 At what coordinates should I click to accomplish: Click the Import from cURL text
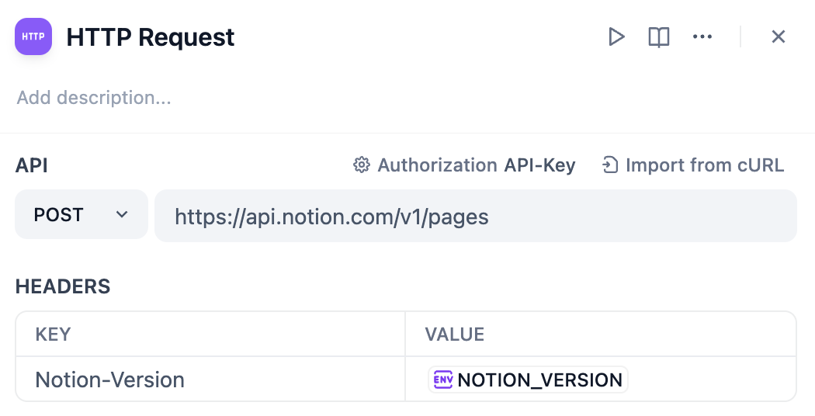pyautogui.click(x=704, y=165)
